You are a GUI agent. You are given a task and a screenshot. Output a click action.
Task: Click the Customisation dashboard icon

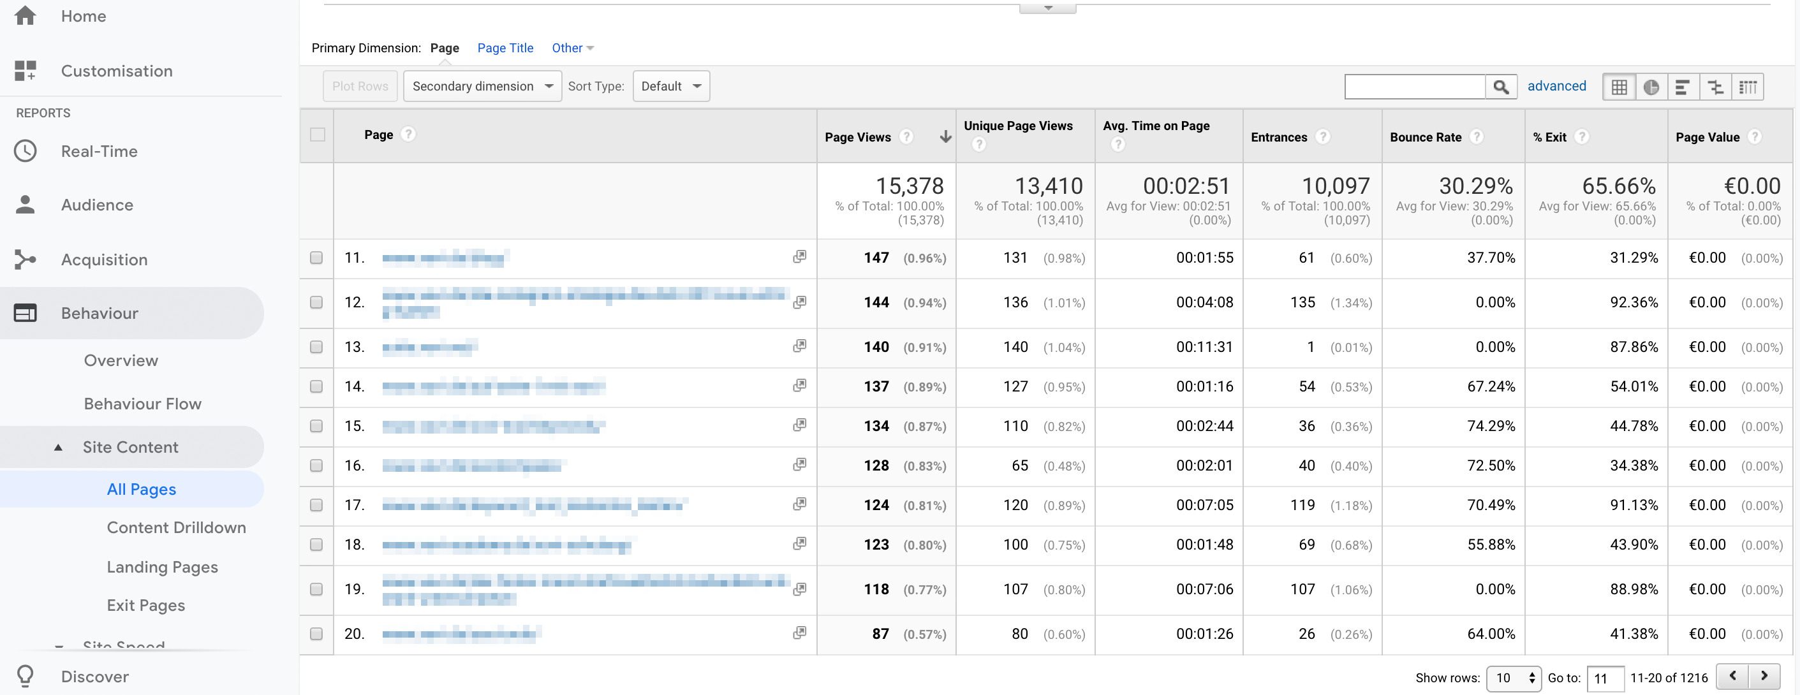(25, 70)
